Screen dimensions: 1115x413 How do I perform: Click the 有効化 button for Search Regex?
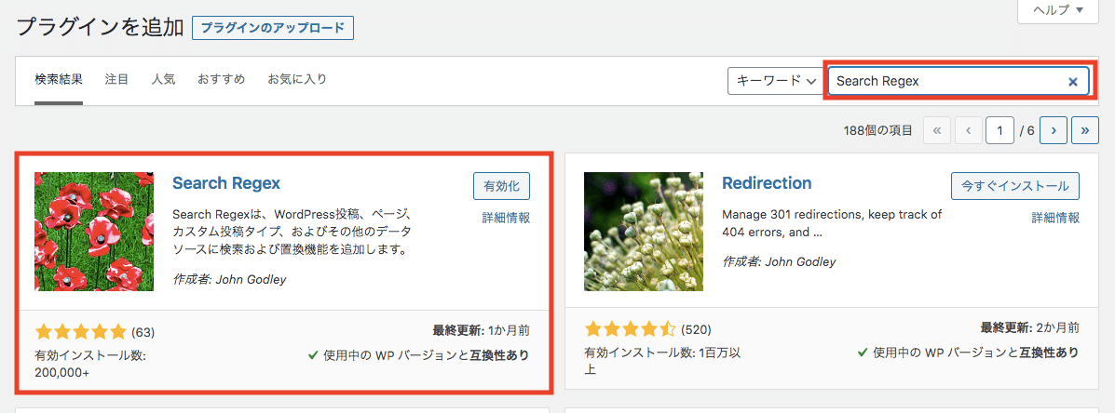[x=501, y=186]
